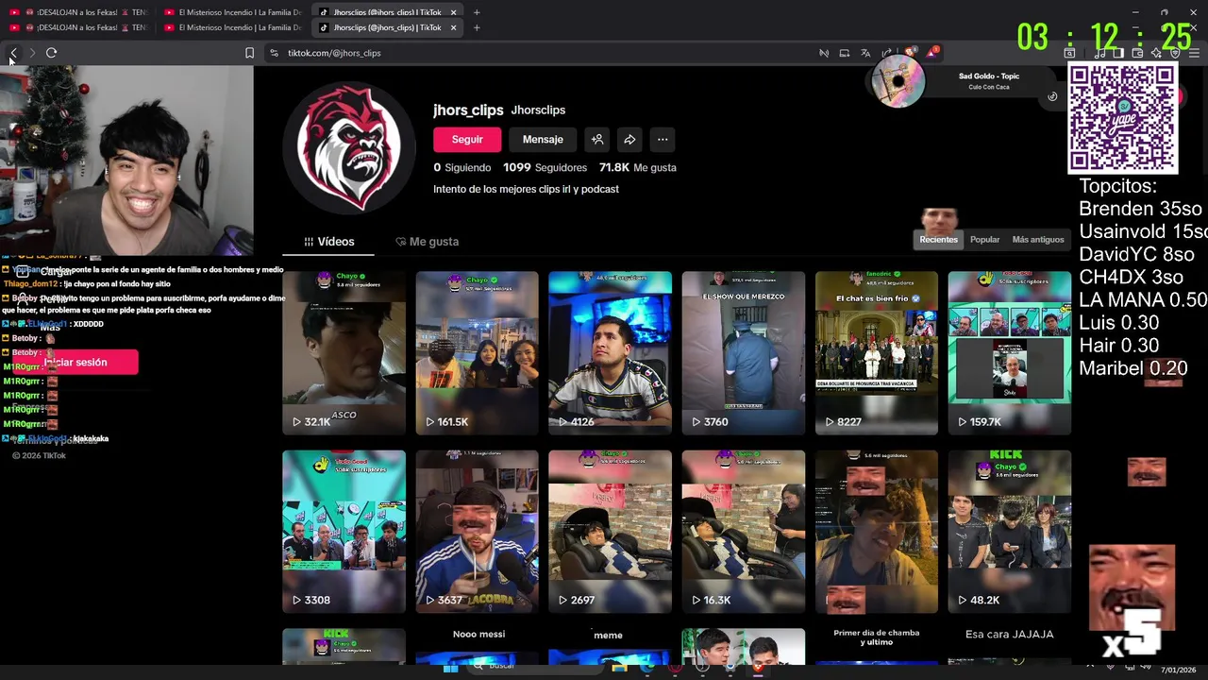The width and height of the screenshot is (1208, 680).
Task: Click the date 7/01/2026 in system tray
Action: 1178,670
